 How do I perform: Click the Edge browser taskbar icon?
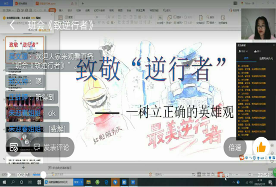coord(106,182)
